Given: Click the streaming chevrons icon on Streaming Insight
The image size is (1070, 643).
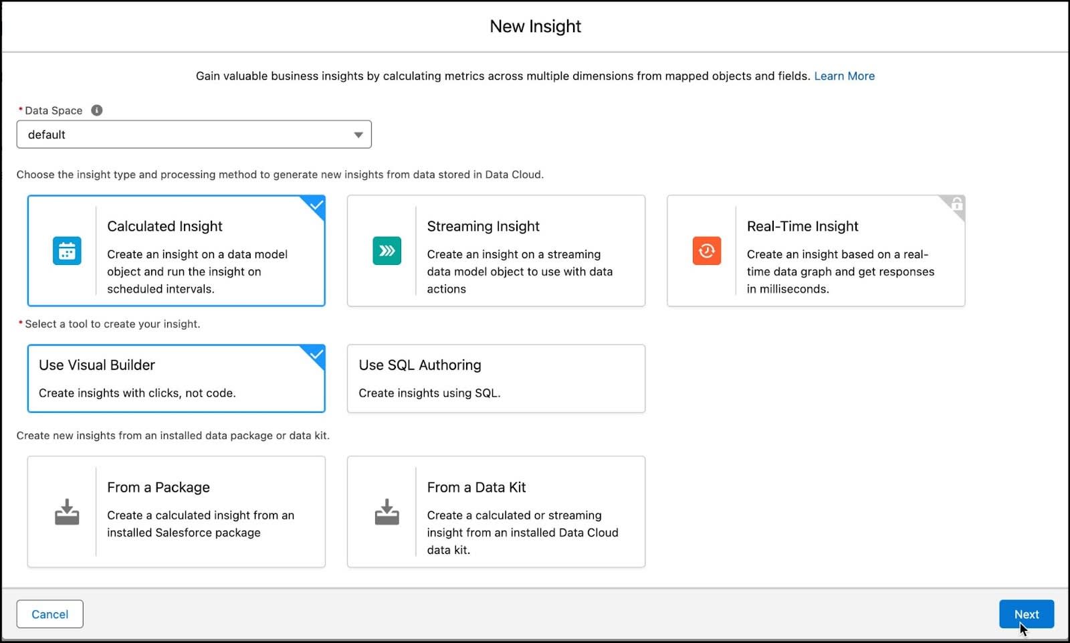Looking at the screenshot, I should click(x=387, y=251).
